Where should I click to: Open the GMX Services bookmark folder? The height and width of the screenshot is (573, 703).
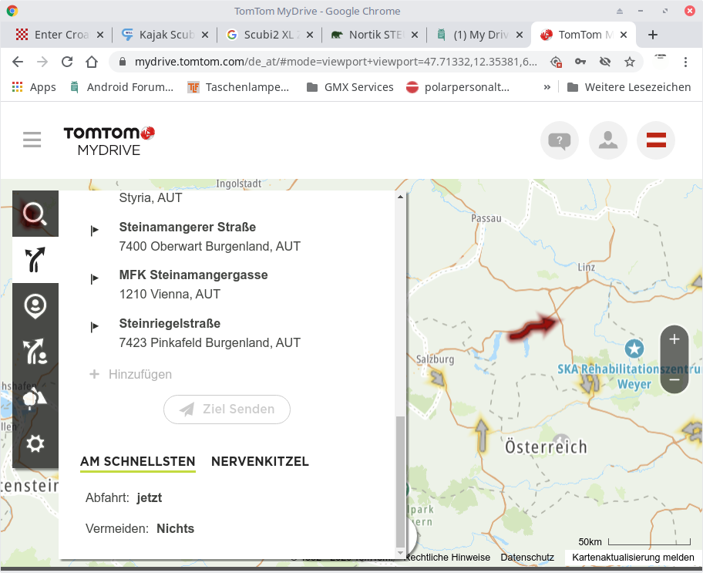click(x=350, y=87)
